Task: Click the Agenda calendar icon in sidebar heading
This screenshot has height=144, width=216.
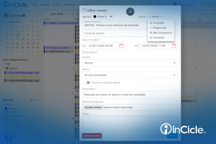Action: 6,15
